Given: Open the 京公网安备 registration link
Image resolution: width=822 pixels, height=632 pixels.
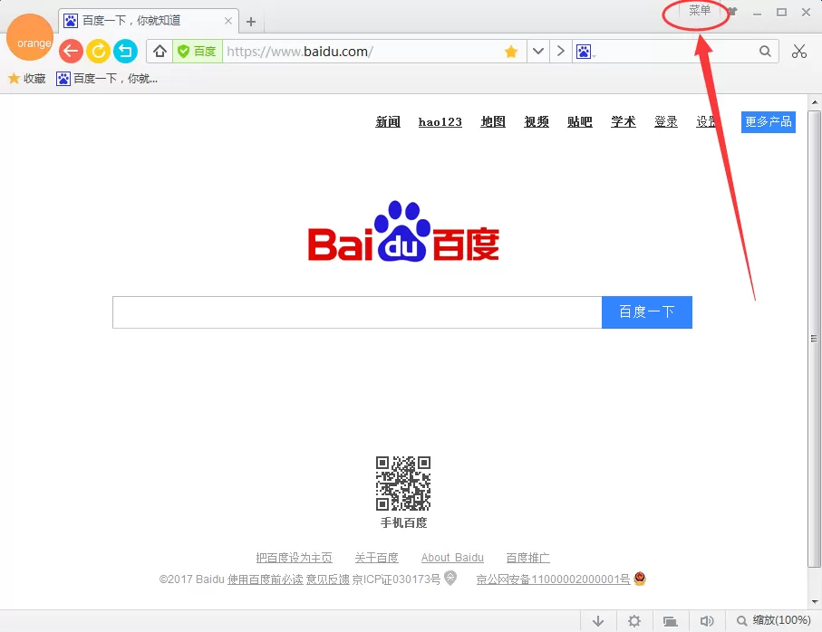Looking at the screenshot, I should [x=553, y=579].
